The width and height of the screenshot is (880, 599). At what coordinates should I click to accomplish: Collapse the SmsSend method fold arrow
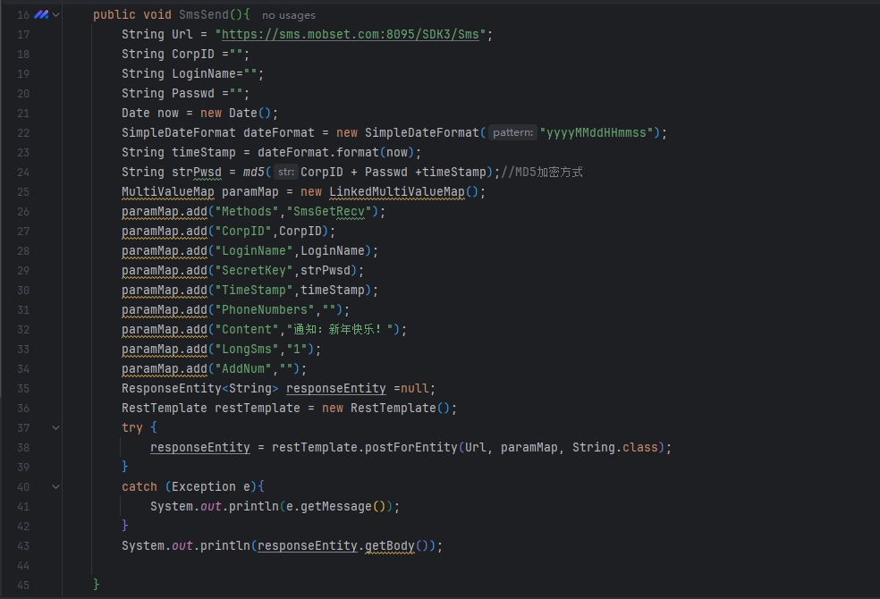[56, 15]
